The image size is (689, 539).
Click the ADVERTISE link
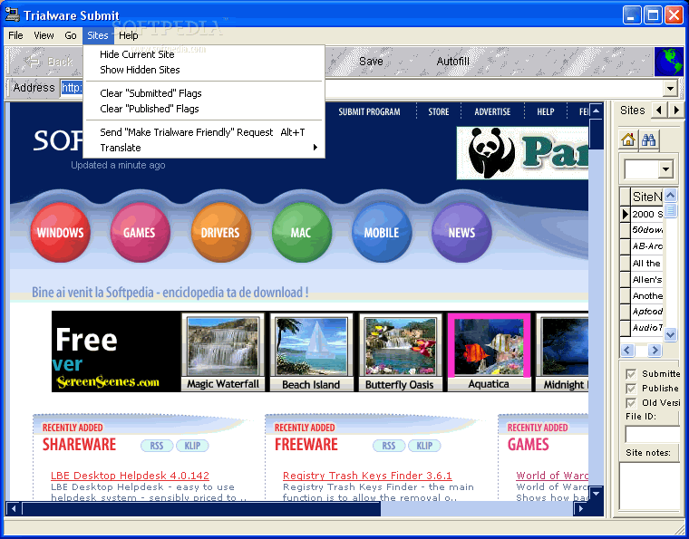point(492,112)
